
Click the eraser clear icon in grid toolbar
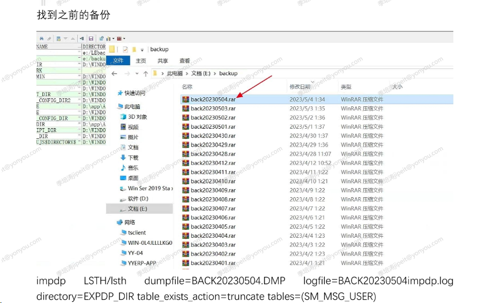tap(49, 38)
